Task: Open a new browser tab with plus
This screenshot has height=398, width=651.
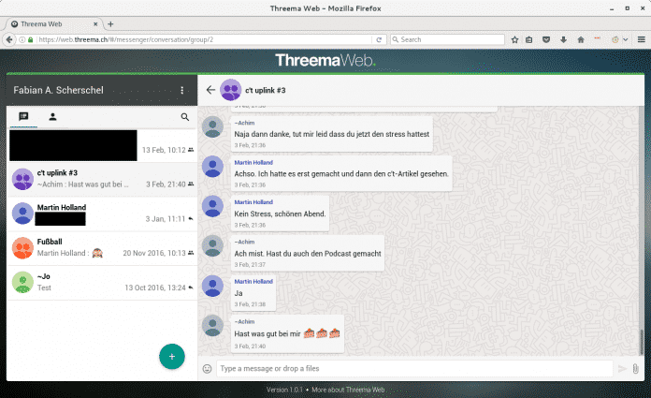Action: pyautogui.click(x=110, y=24)
